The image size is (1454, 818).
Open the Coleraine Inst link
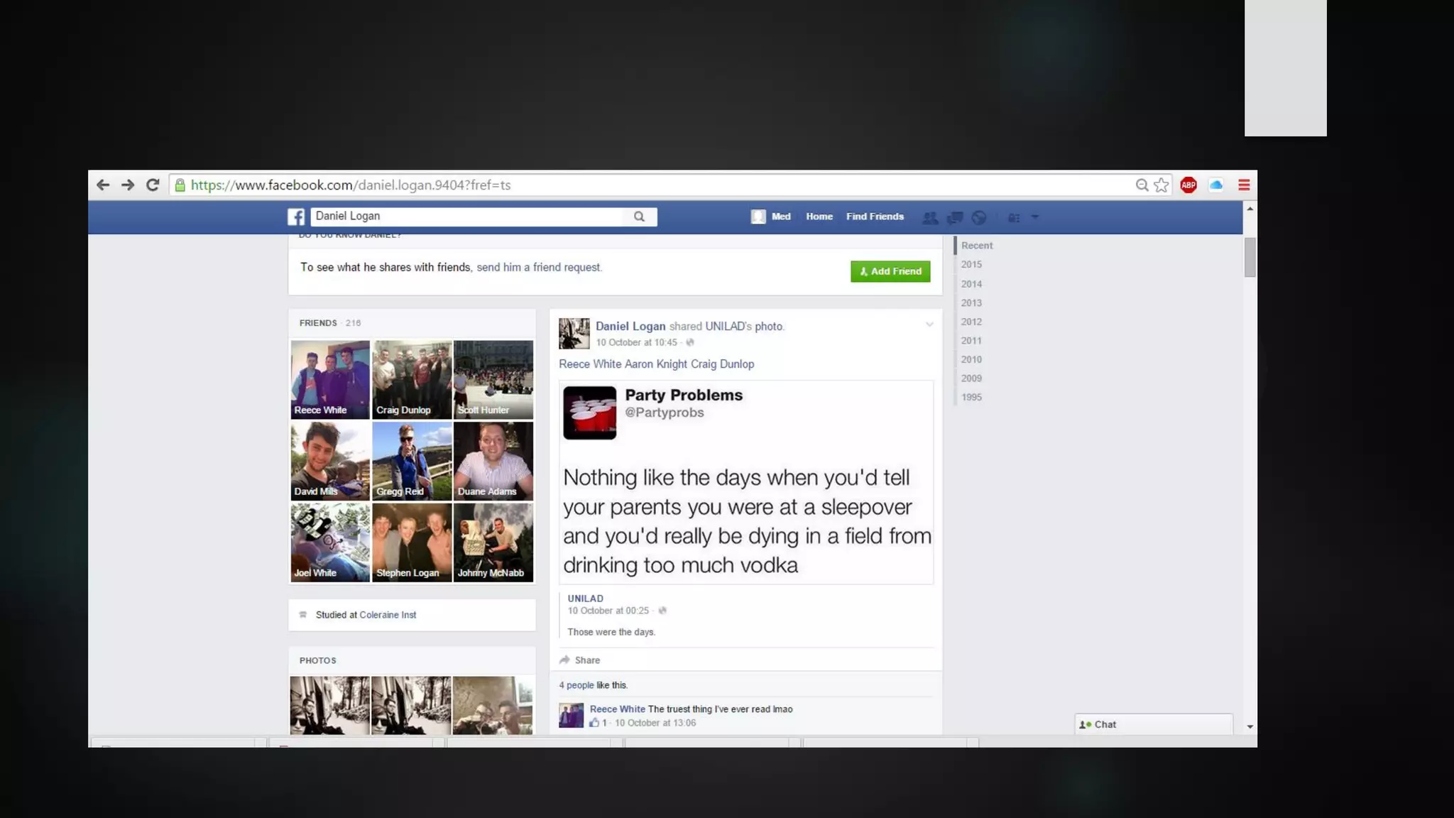[x=388, y=615]
